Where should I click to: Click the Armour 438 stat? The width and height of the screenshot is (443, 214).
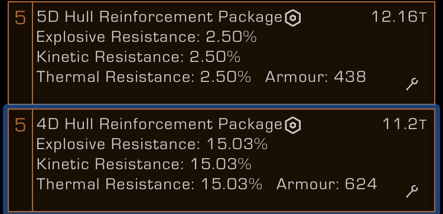pos(315,77)
